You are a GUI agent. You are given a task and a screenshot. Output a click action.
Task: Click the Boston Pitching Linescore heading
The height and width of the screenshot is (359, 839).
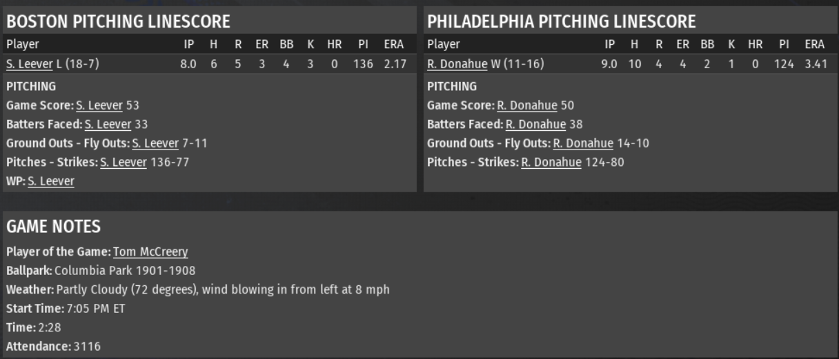118,21
